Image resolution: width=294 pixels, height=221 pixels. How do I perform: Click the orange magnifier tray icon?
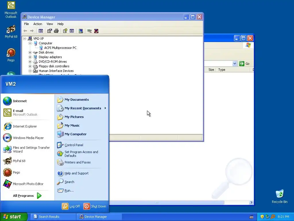click(x=273, y=217)
